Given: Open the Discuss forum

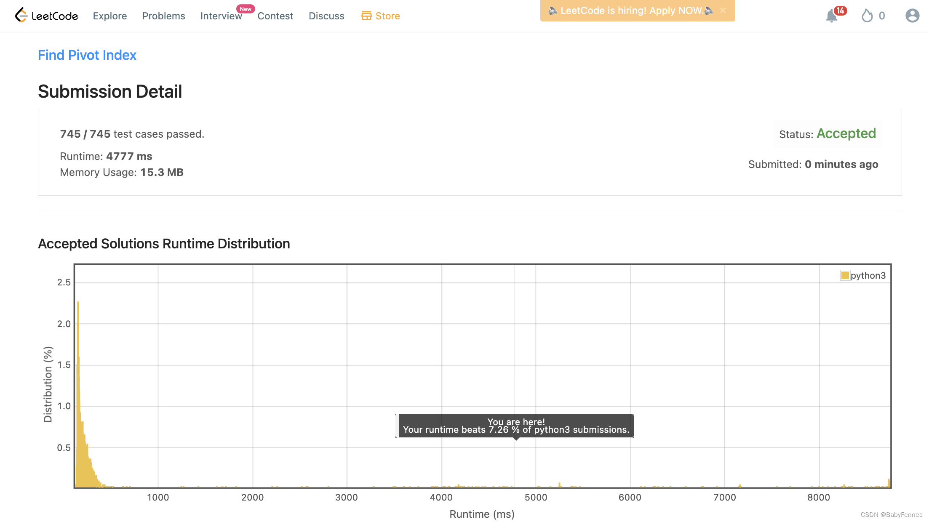Looking at the screenshot, I should point(326,16).
